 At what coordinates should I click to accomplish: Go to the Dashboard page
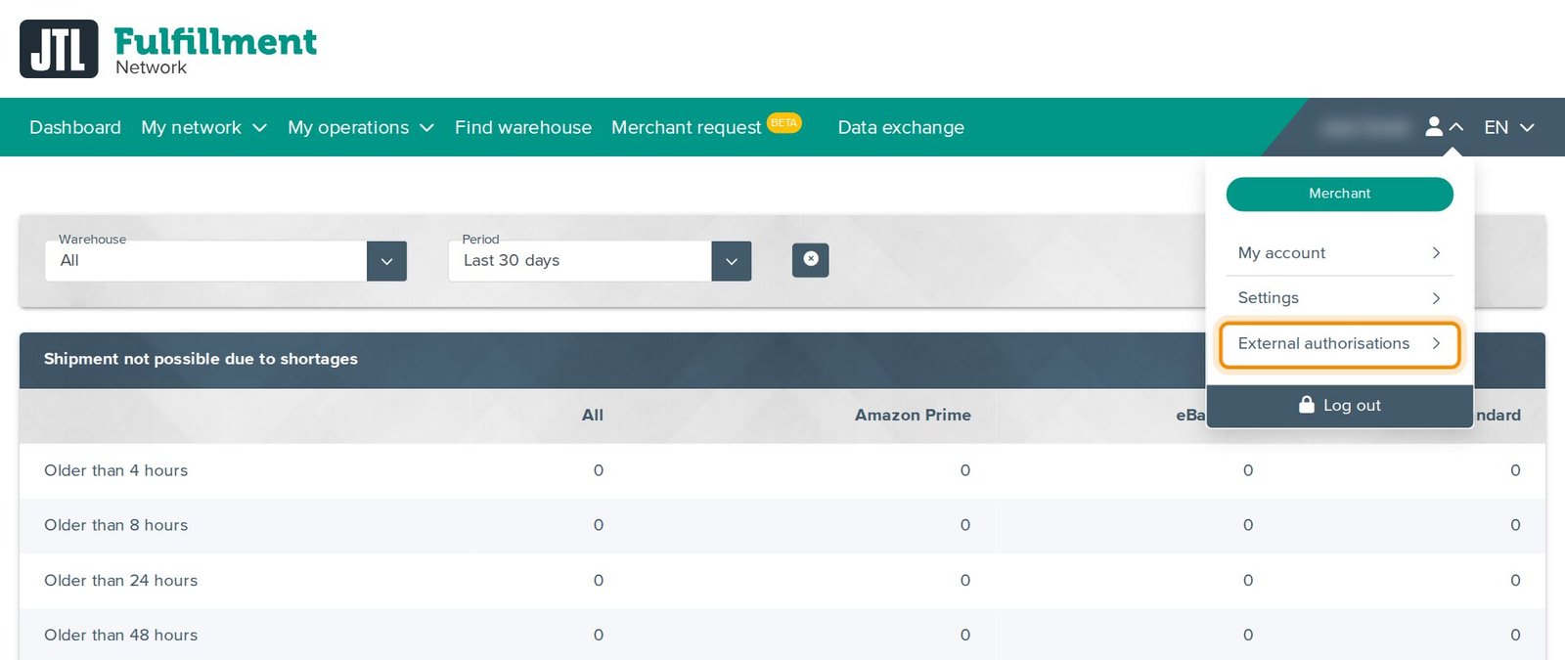click(75, 127)
